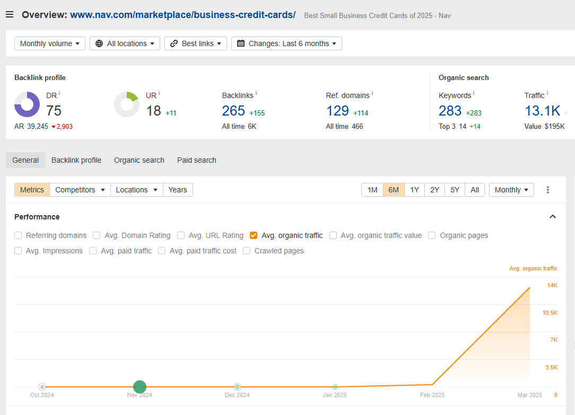Click the DR info icon
Viewport: 575px width, 415px height.
59,93
